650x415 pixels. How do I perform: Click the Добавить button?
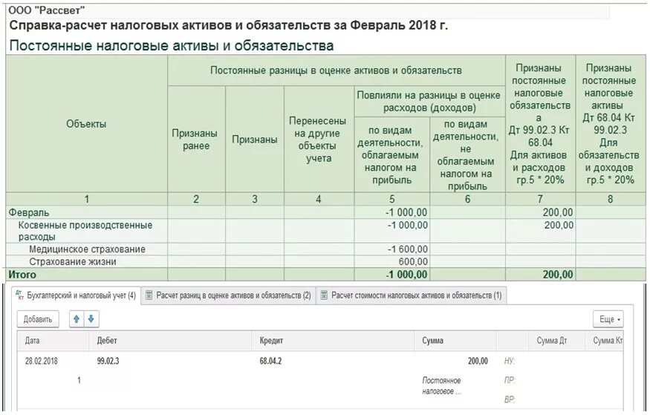pos(38,319)
